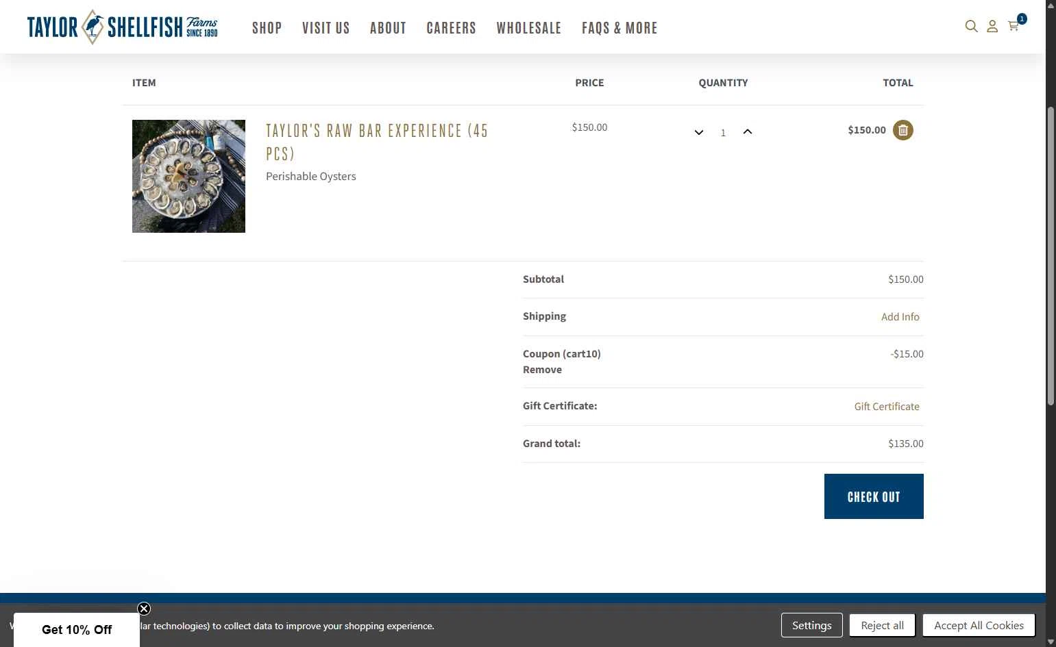
Task: Go to the Careers page
Action: (x=451, y=28)
